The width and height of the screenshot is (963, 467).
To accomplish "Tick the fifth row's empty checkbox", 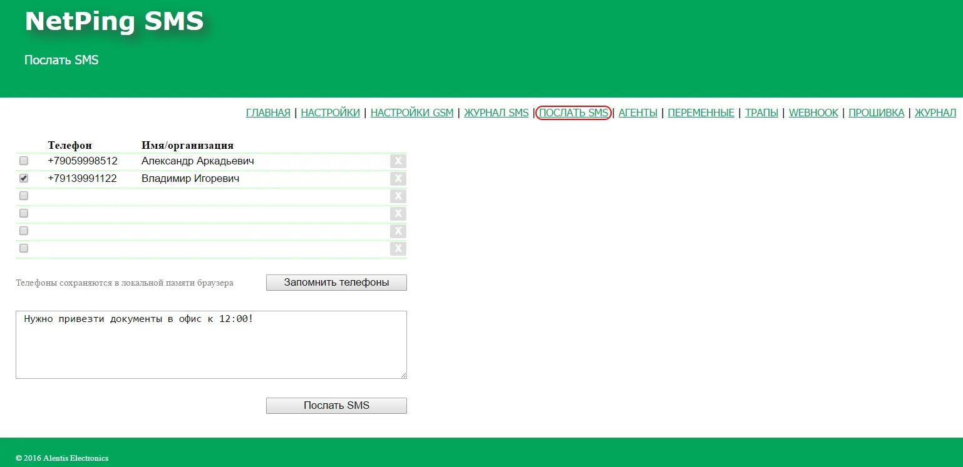I will 24,231.
